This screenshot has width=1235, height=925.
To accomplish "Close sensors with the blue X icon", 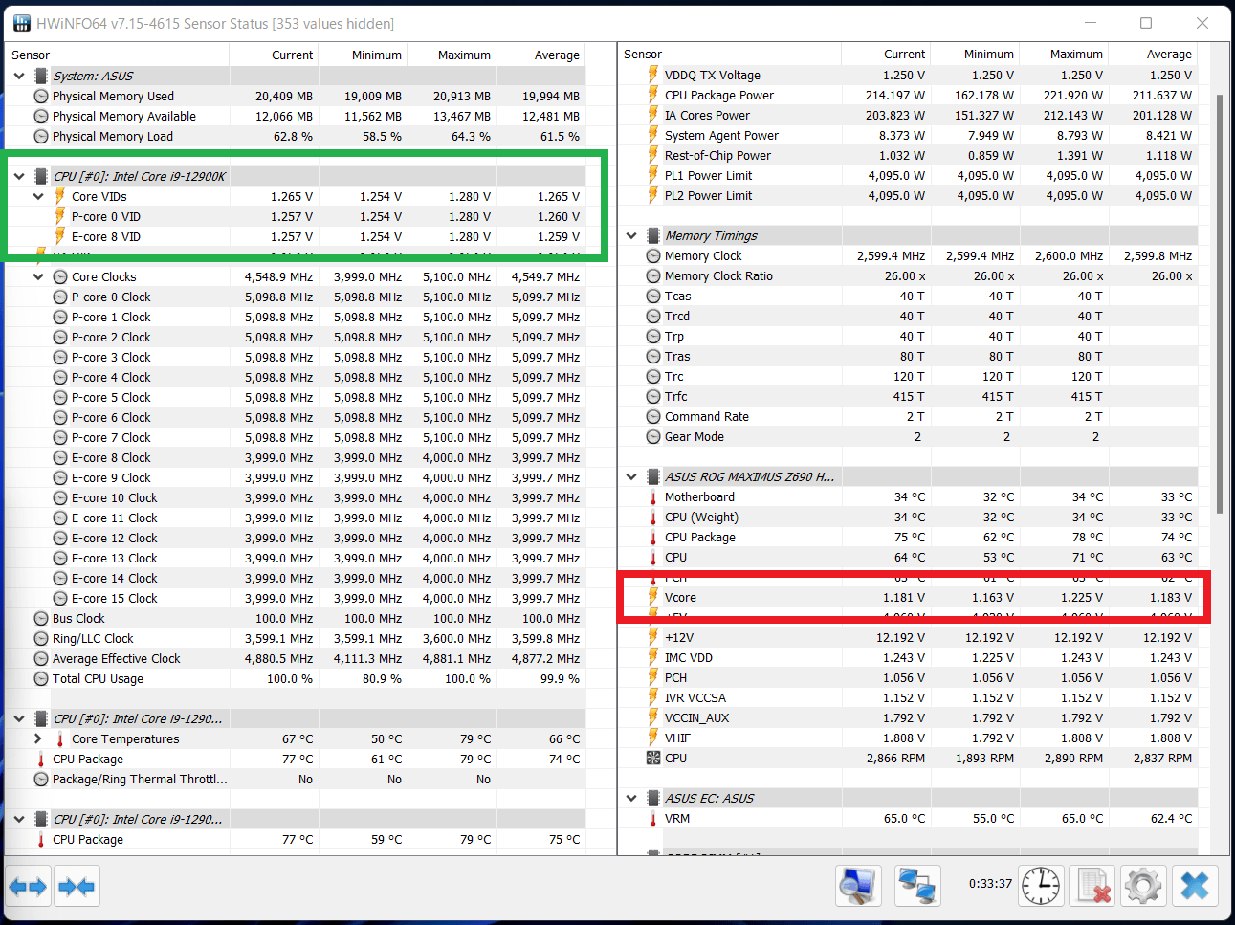I will tap(1195, 886).
